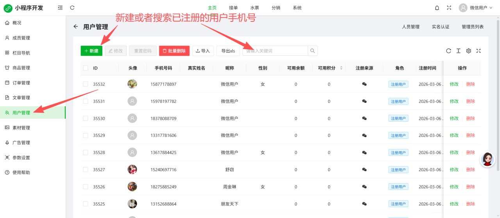Click the sidebar collapse icon in header
The width and height of the screenshot is (500, 218).
point(60,8)
